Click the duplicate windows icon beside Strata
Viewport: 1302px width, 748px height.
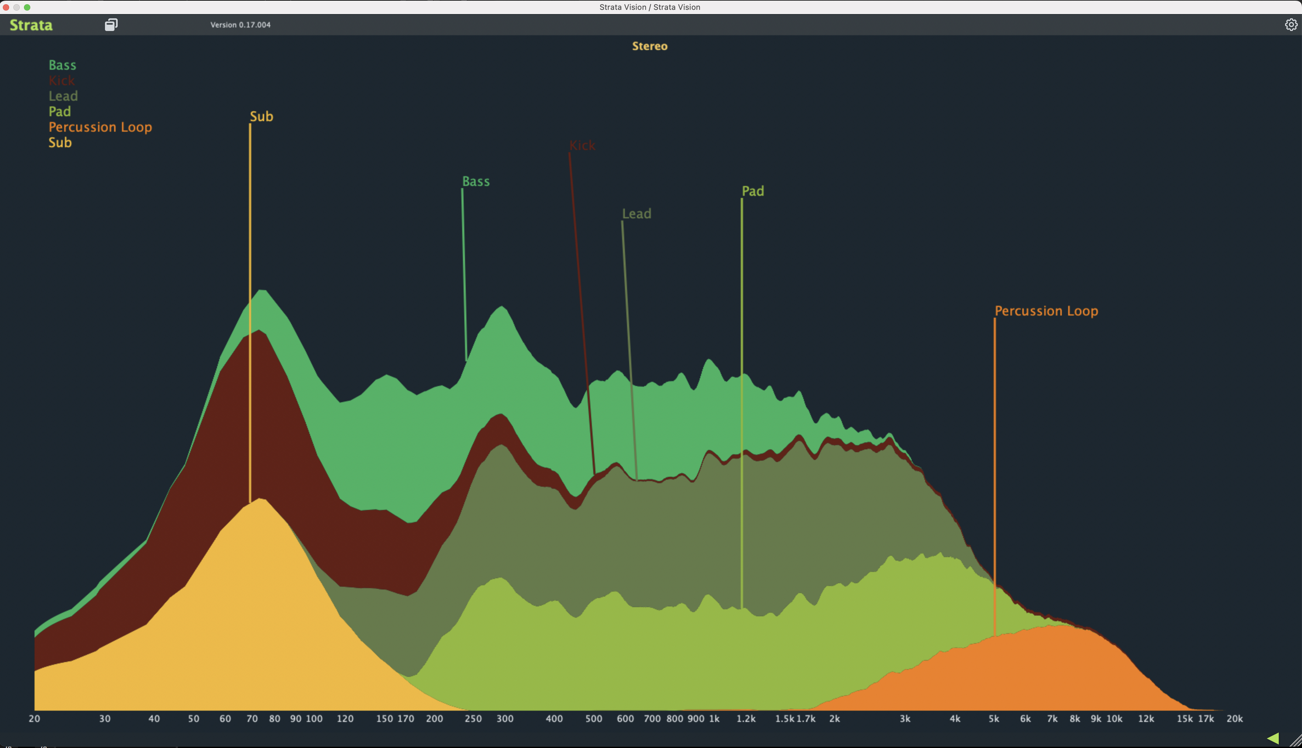coord(111,25)
